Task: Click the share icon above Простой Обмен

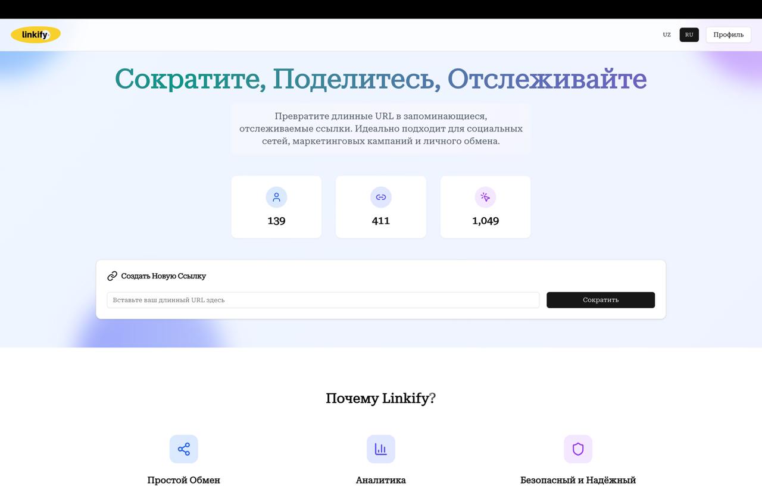Action: pyautogui.click(x=184, y=449)
